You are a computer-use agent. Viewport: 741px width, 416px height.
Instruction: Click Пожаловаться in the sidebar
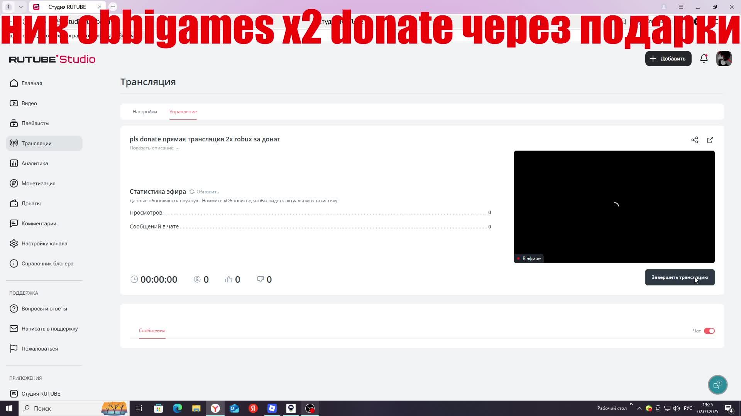click(x=44, y=349)
